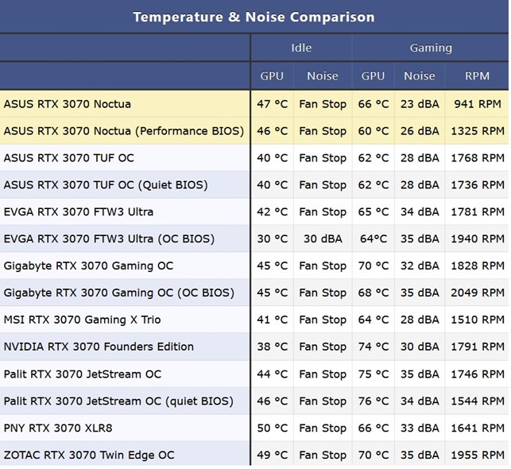Click the ASUS RTX 3070 TUF OC (Quiet BIOS) label
Screen dimensions: 511x469
[x=106, y=185]
